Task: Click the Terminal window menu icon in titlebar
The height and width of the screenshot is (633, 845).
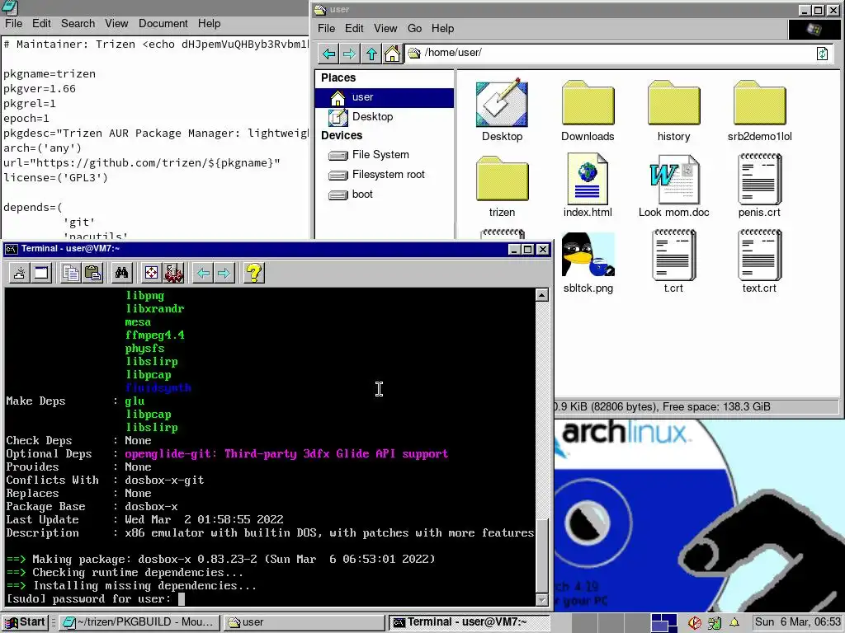Action: pos(11,249)
